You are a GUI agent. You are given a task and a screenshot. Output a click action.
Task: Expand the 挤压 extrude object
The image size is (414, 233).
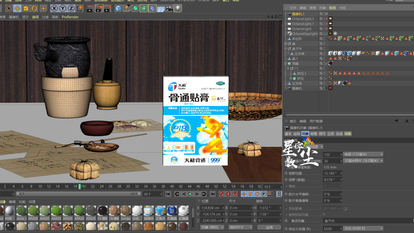click(291, 78)
